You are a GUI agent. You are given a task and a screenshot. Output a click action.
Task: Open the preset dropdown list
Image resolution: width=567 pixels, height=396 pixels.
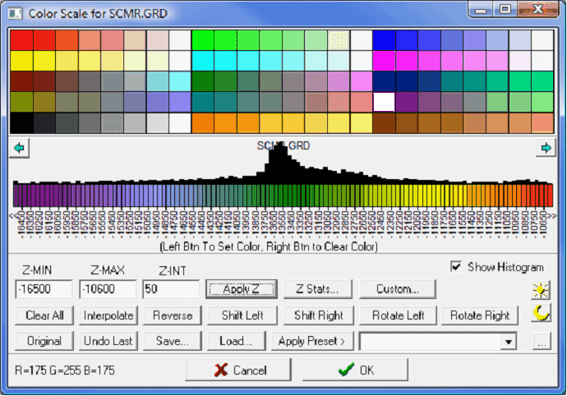pos(509,341)
